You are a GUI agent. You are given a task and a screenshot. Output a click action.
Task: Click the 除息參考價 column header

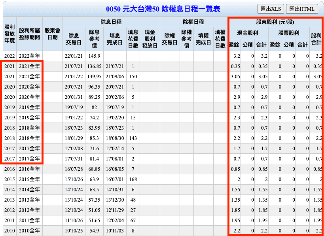tap(94, 39)
